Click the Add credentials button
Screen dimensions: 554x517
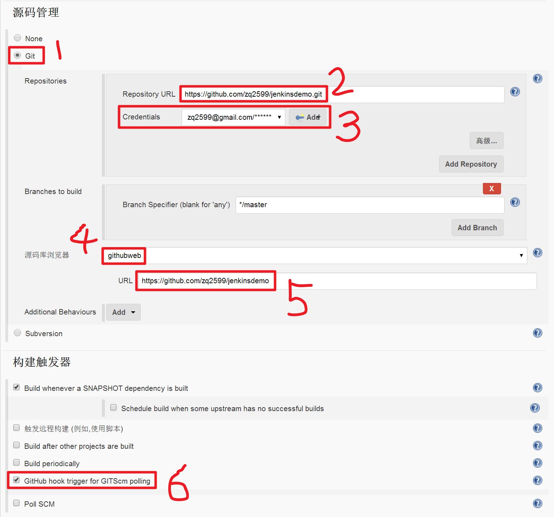point(307,117)
